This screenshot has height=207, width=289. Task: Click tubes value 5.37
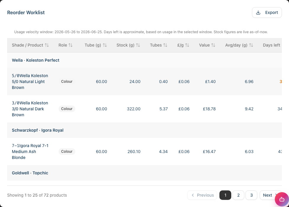click(163, 109)
